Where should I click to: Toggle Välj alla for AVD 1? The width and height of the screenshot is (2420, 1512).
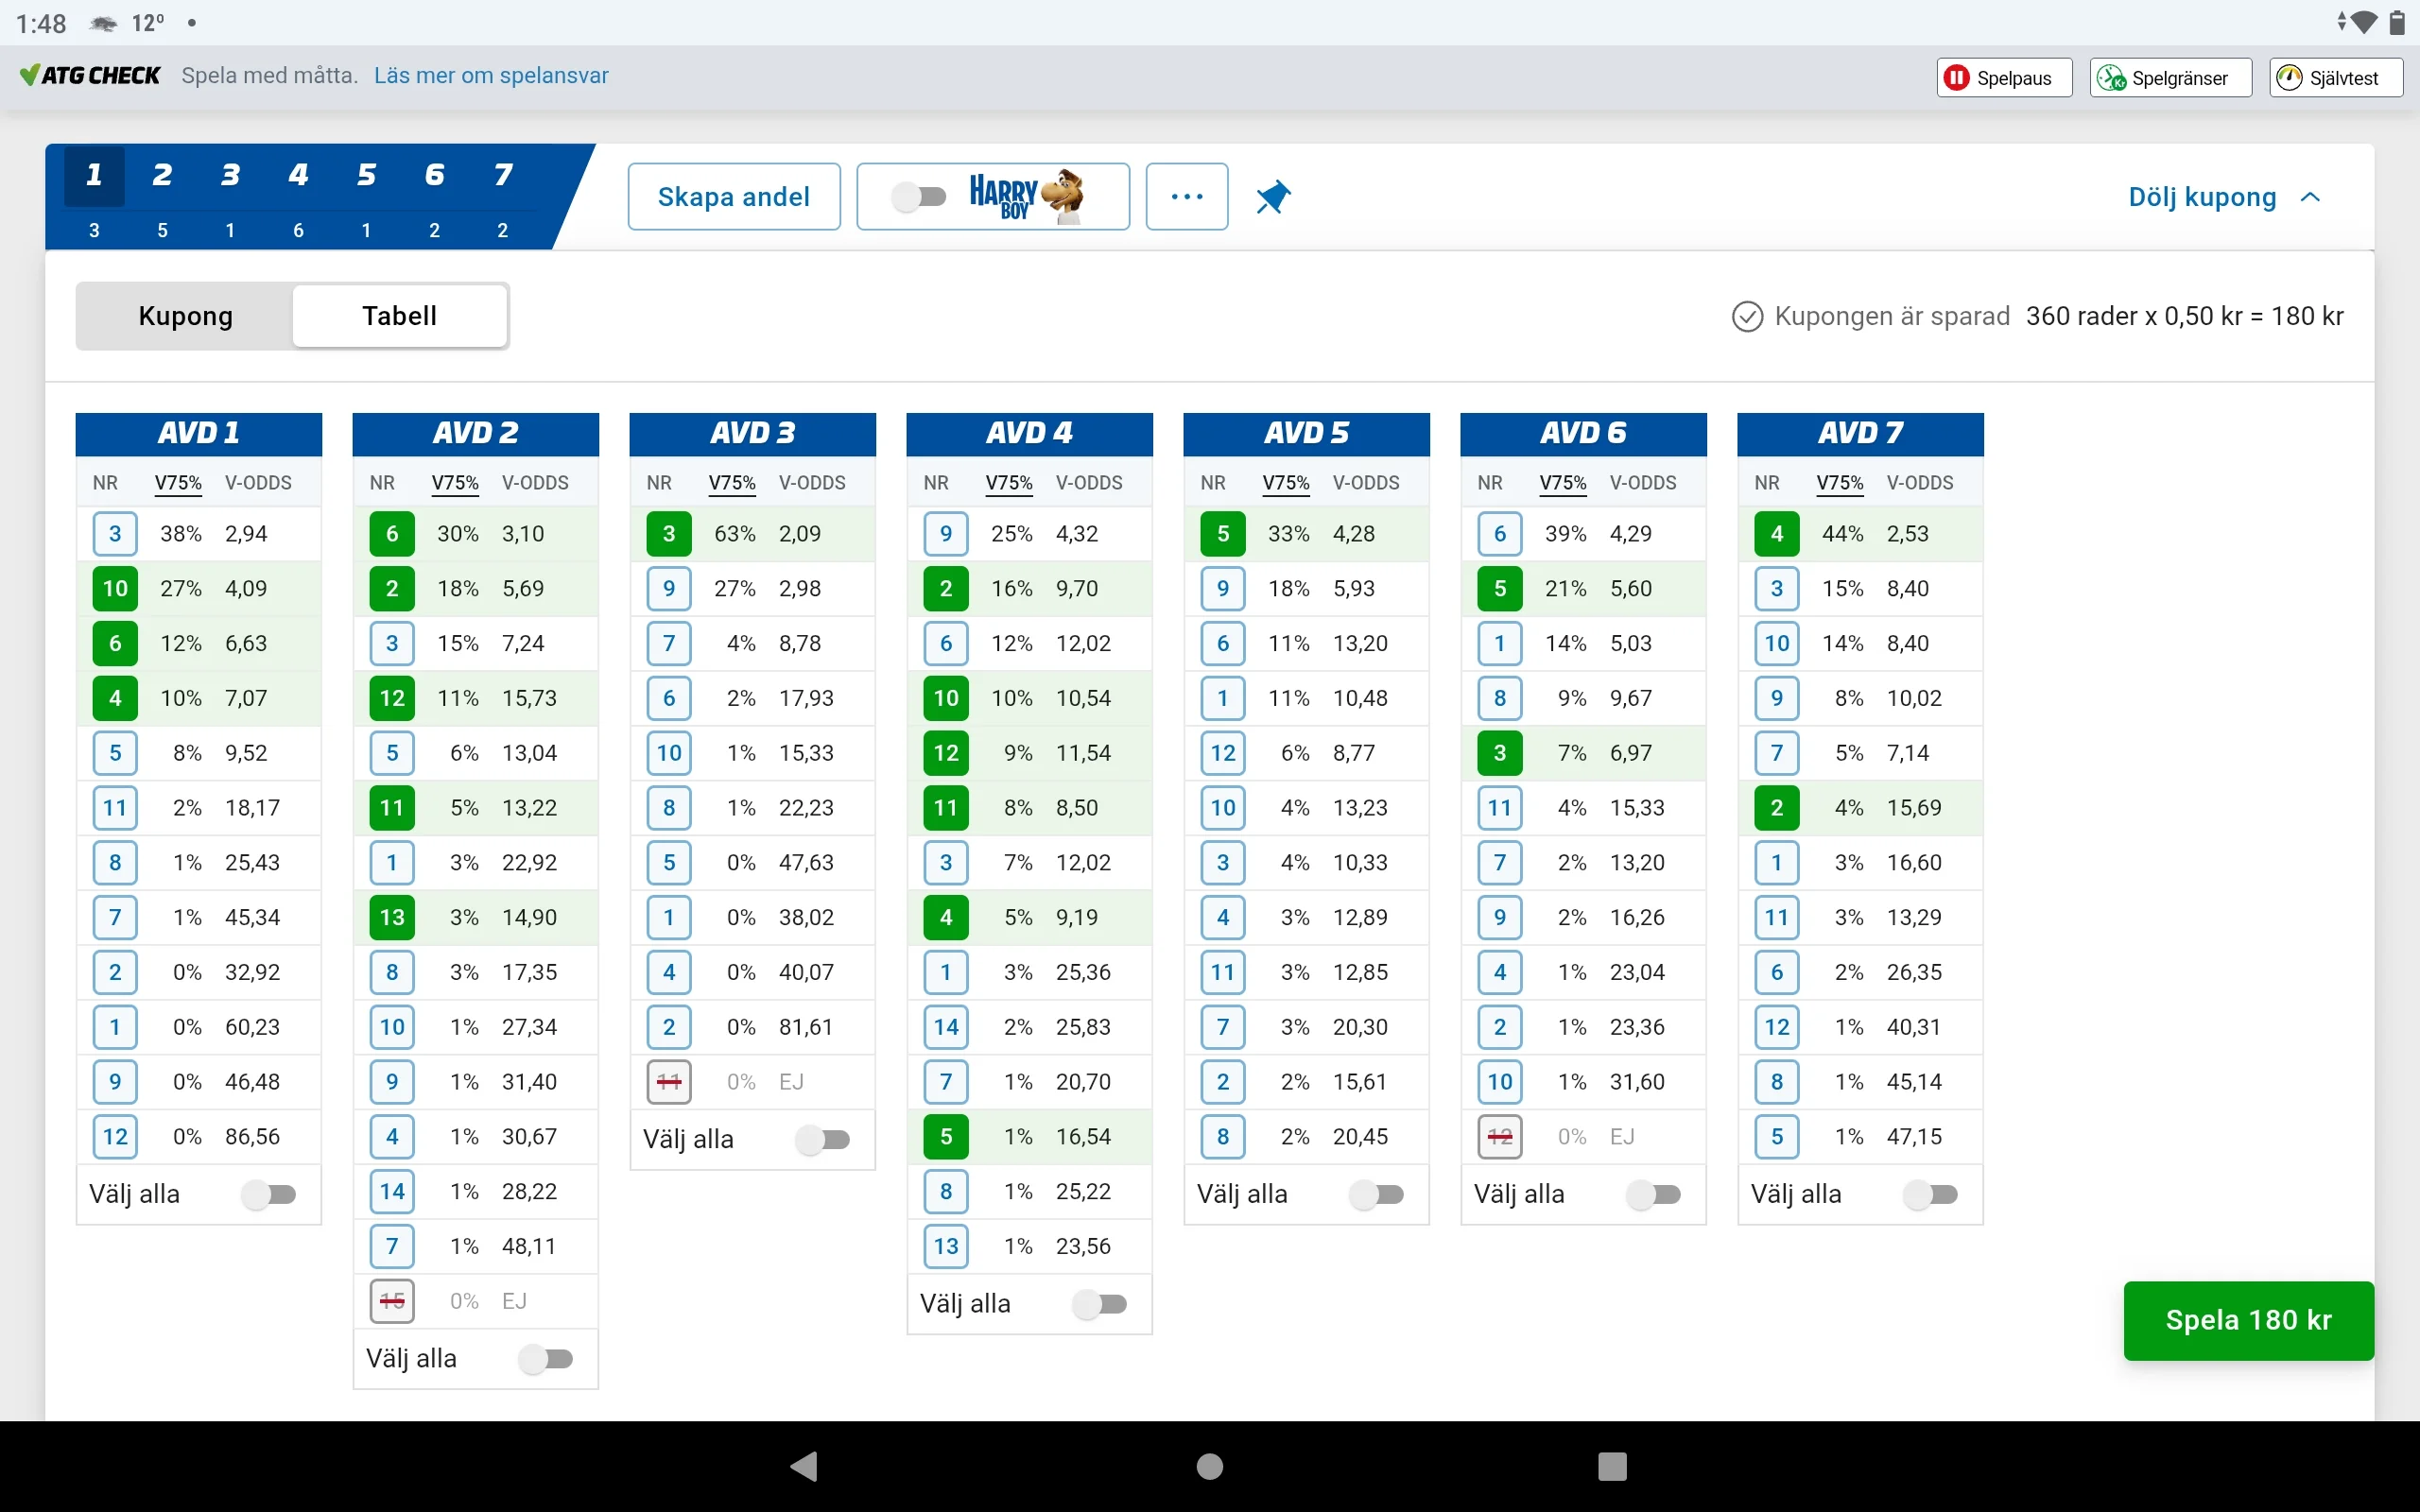click(x=269, y=1194)
